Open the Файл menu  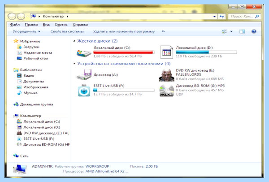pos(15,25)
